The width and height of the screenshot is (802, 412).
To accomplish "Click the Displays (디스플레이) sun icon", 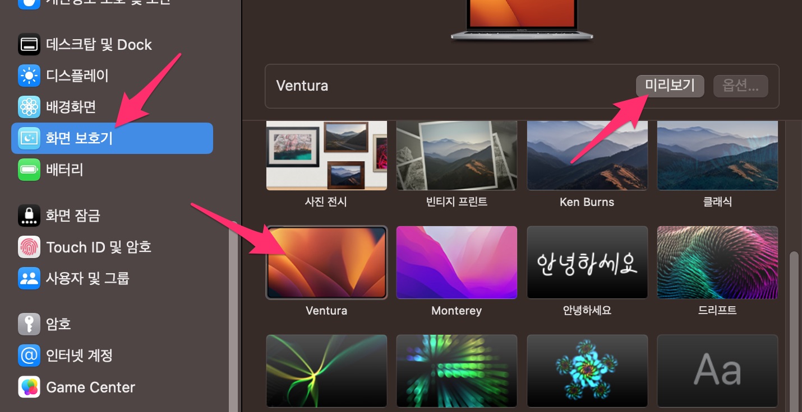I will click(29, 76).
